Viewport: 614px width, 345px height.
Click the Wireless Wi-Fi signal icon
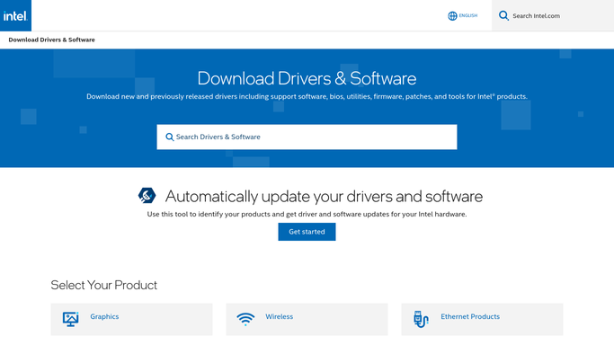tap(245, 319)
